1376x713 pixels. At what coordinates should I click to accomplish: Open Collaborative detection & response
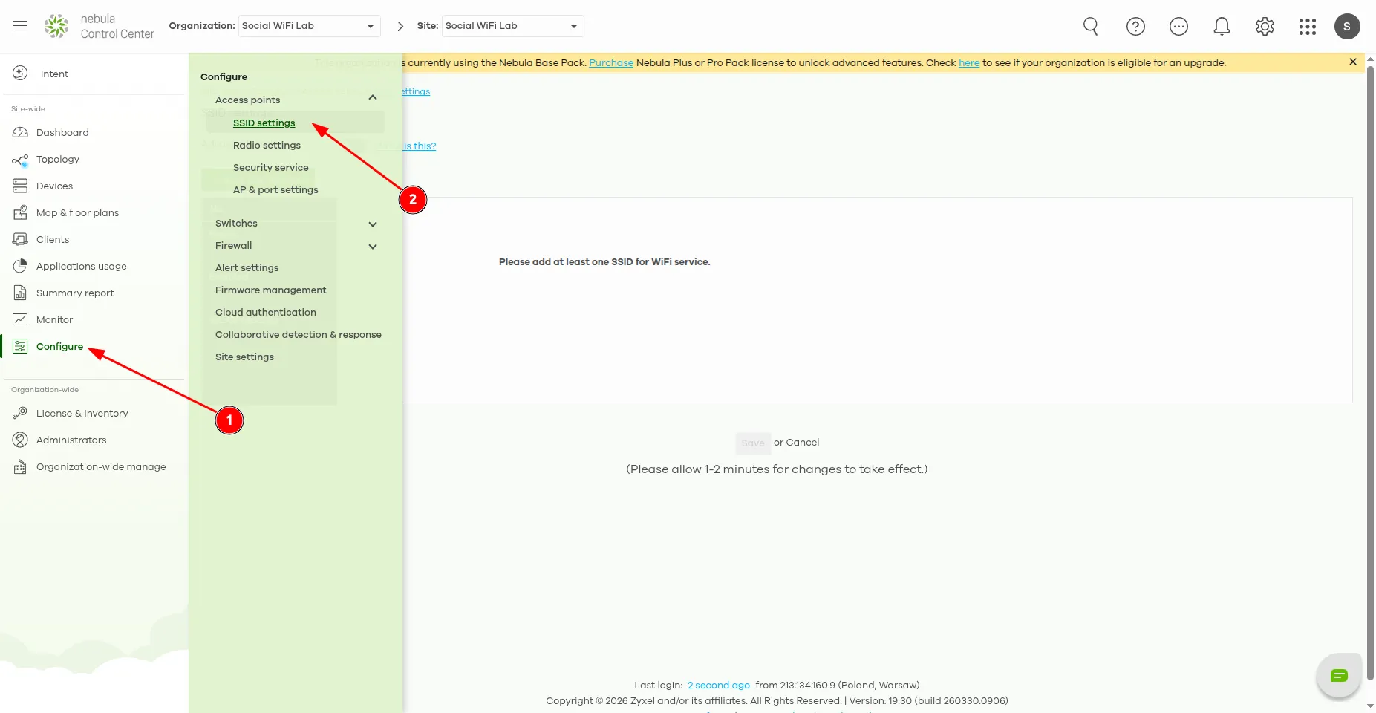pyautogui.click(x=299, y=334)
